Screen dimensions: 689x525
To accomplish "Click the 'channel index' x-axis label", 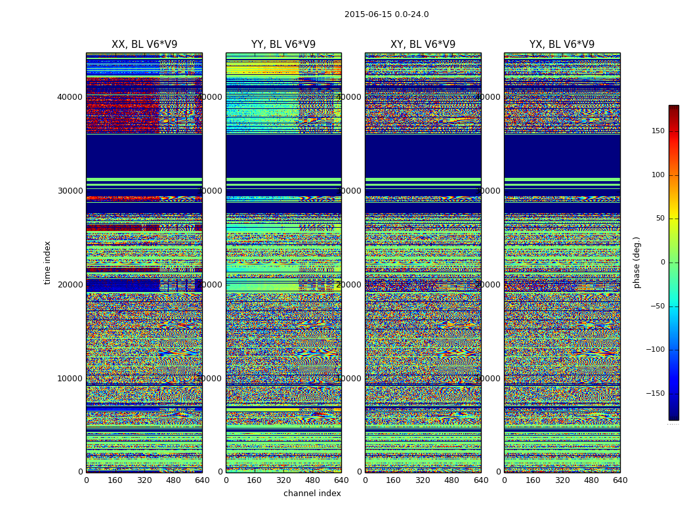I will (x=312, y=493).
